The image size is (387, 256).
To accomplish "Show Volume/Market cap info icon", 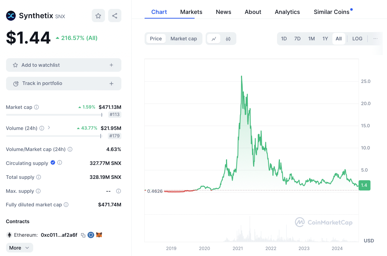I will (x=70, y=149).
